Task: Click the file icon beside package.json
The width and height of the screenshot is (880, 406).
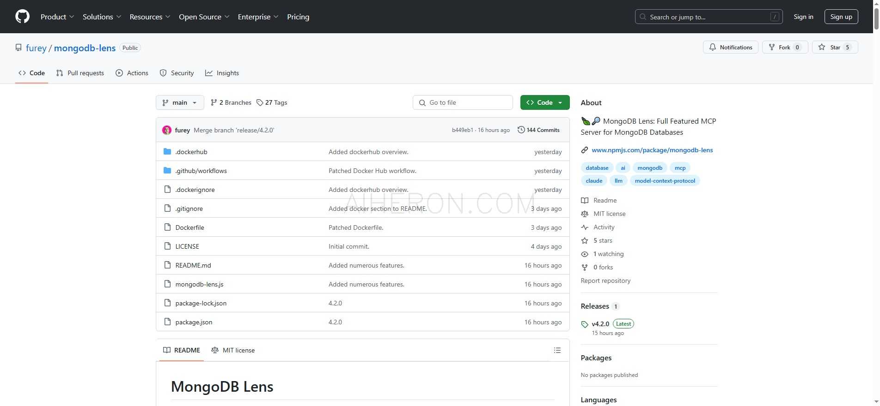Action: 167,322
